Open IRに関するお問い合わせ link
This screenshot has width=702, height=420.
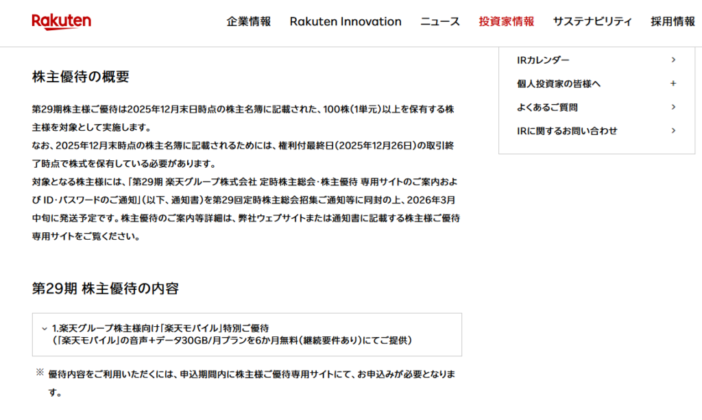pyautogui.click(x=567, y=130)
